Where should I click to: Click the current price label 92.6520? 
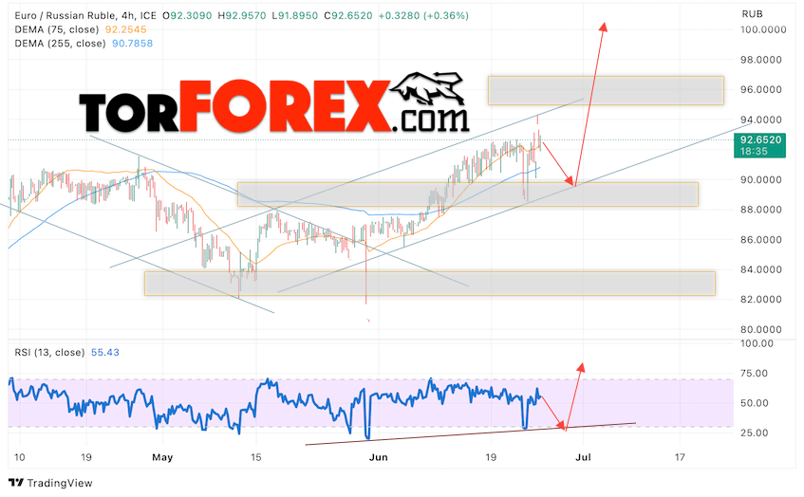[760, 139]
